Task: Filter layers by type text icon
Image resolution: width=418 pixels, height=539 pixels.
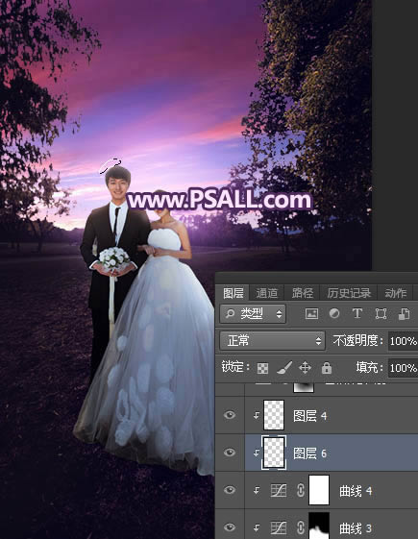Action: (357, 313)
